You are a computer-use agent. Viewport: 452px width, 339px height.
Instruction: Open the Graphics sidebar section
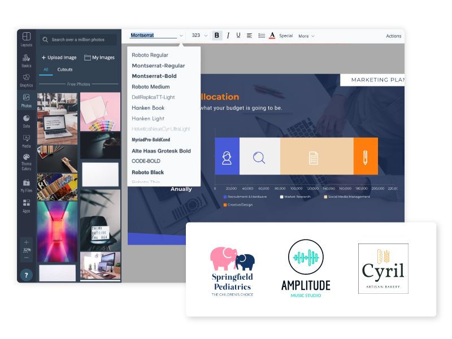tap(27, 80)
